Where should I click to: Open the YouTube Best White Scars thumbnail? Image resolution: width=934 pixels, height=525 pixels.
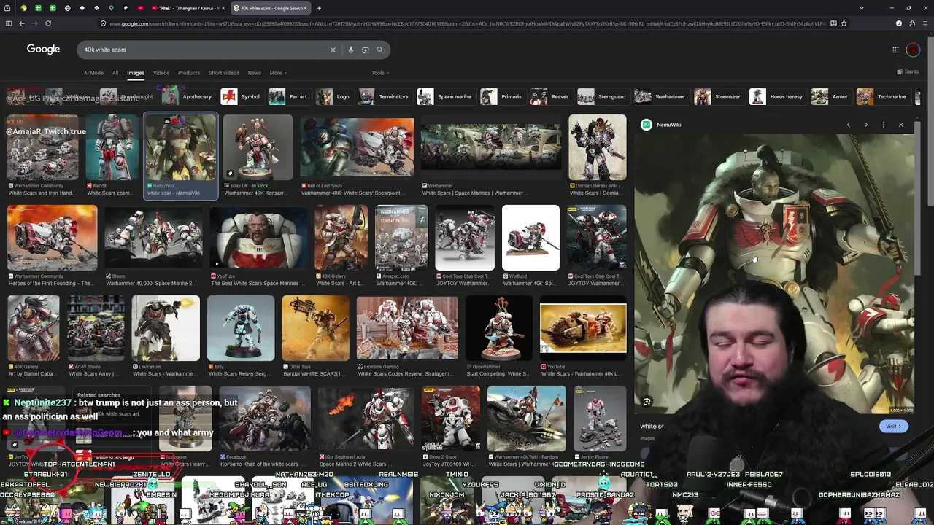click(258, 238)
